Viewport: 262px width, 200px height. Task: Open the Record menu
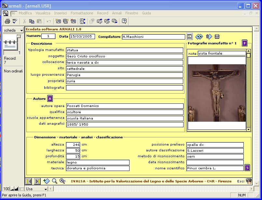pyautogui.click(x=103, y=13)
